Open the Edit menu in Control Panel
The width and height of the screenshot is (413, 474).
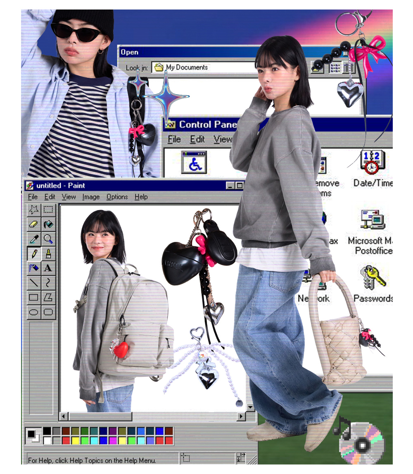pyautogui.click(x=197, y=139)
